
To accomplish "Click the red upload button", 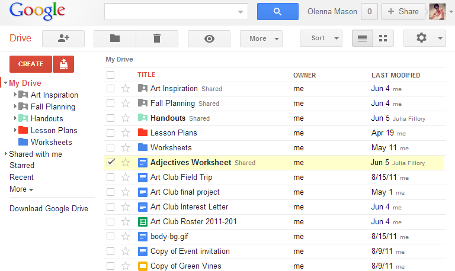I will click(x=63, y=64).
